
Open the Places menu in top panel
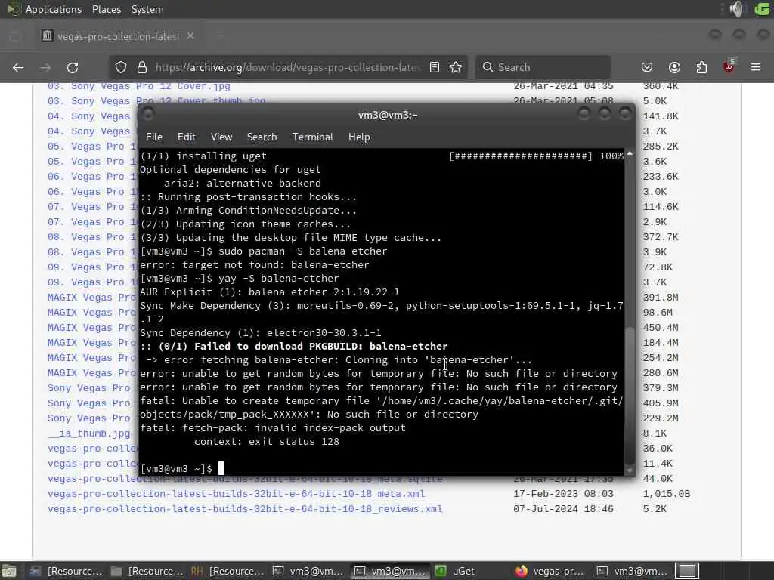(106, 9)
